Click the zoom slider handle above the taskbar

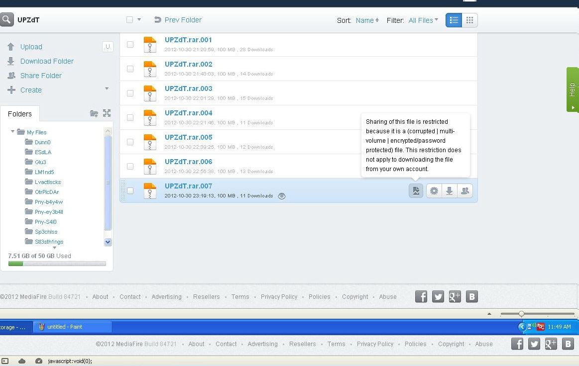tap(521, 314)
